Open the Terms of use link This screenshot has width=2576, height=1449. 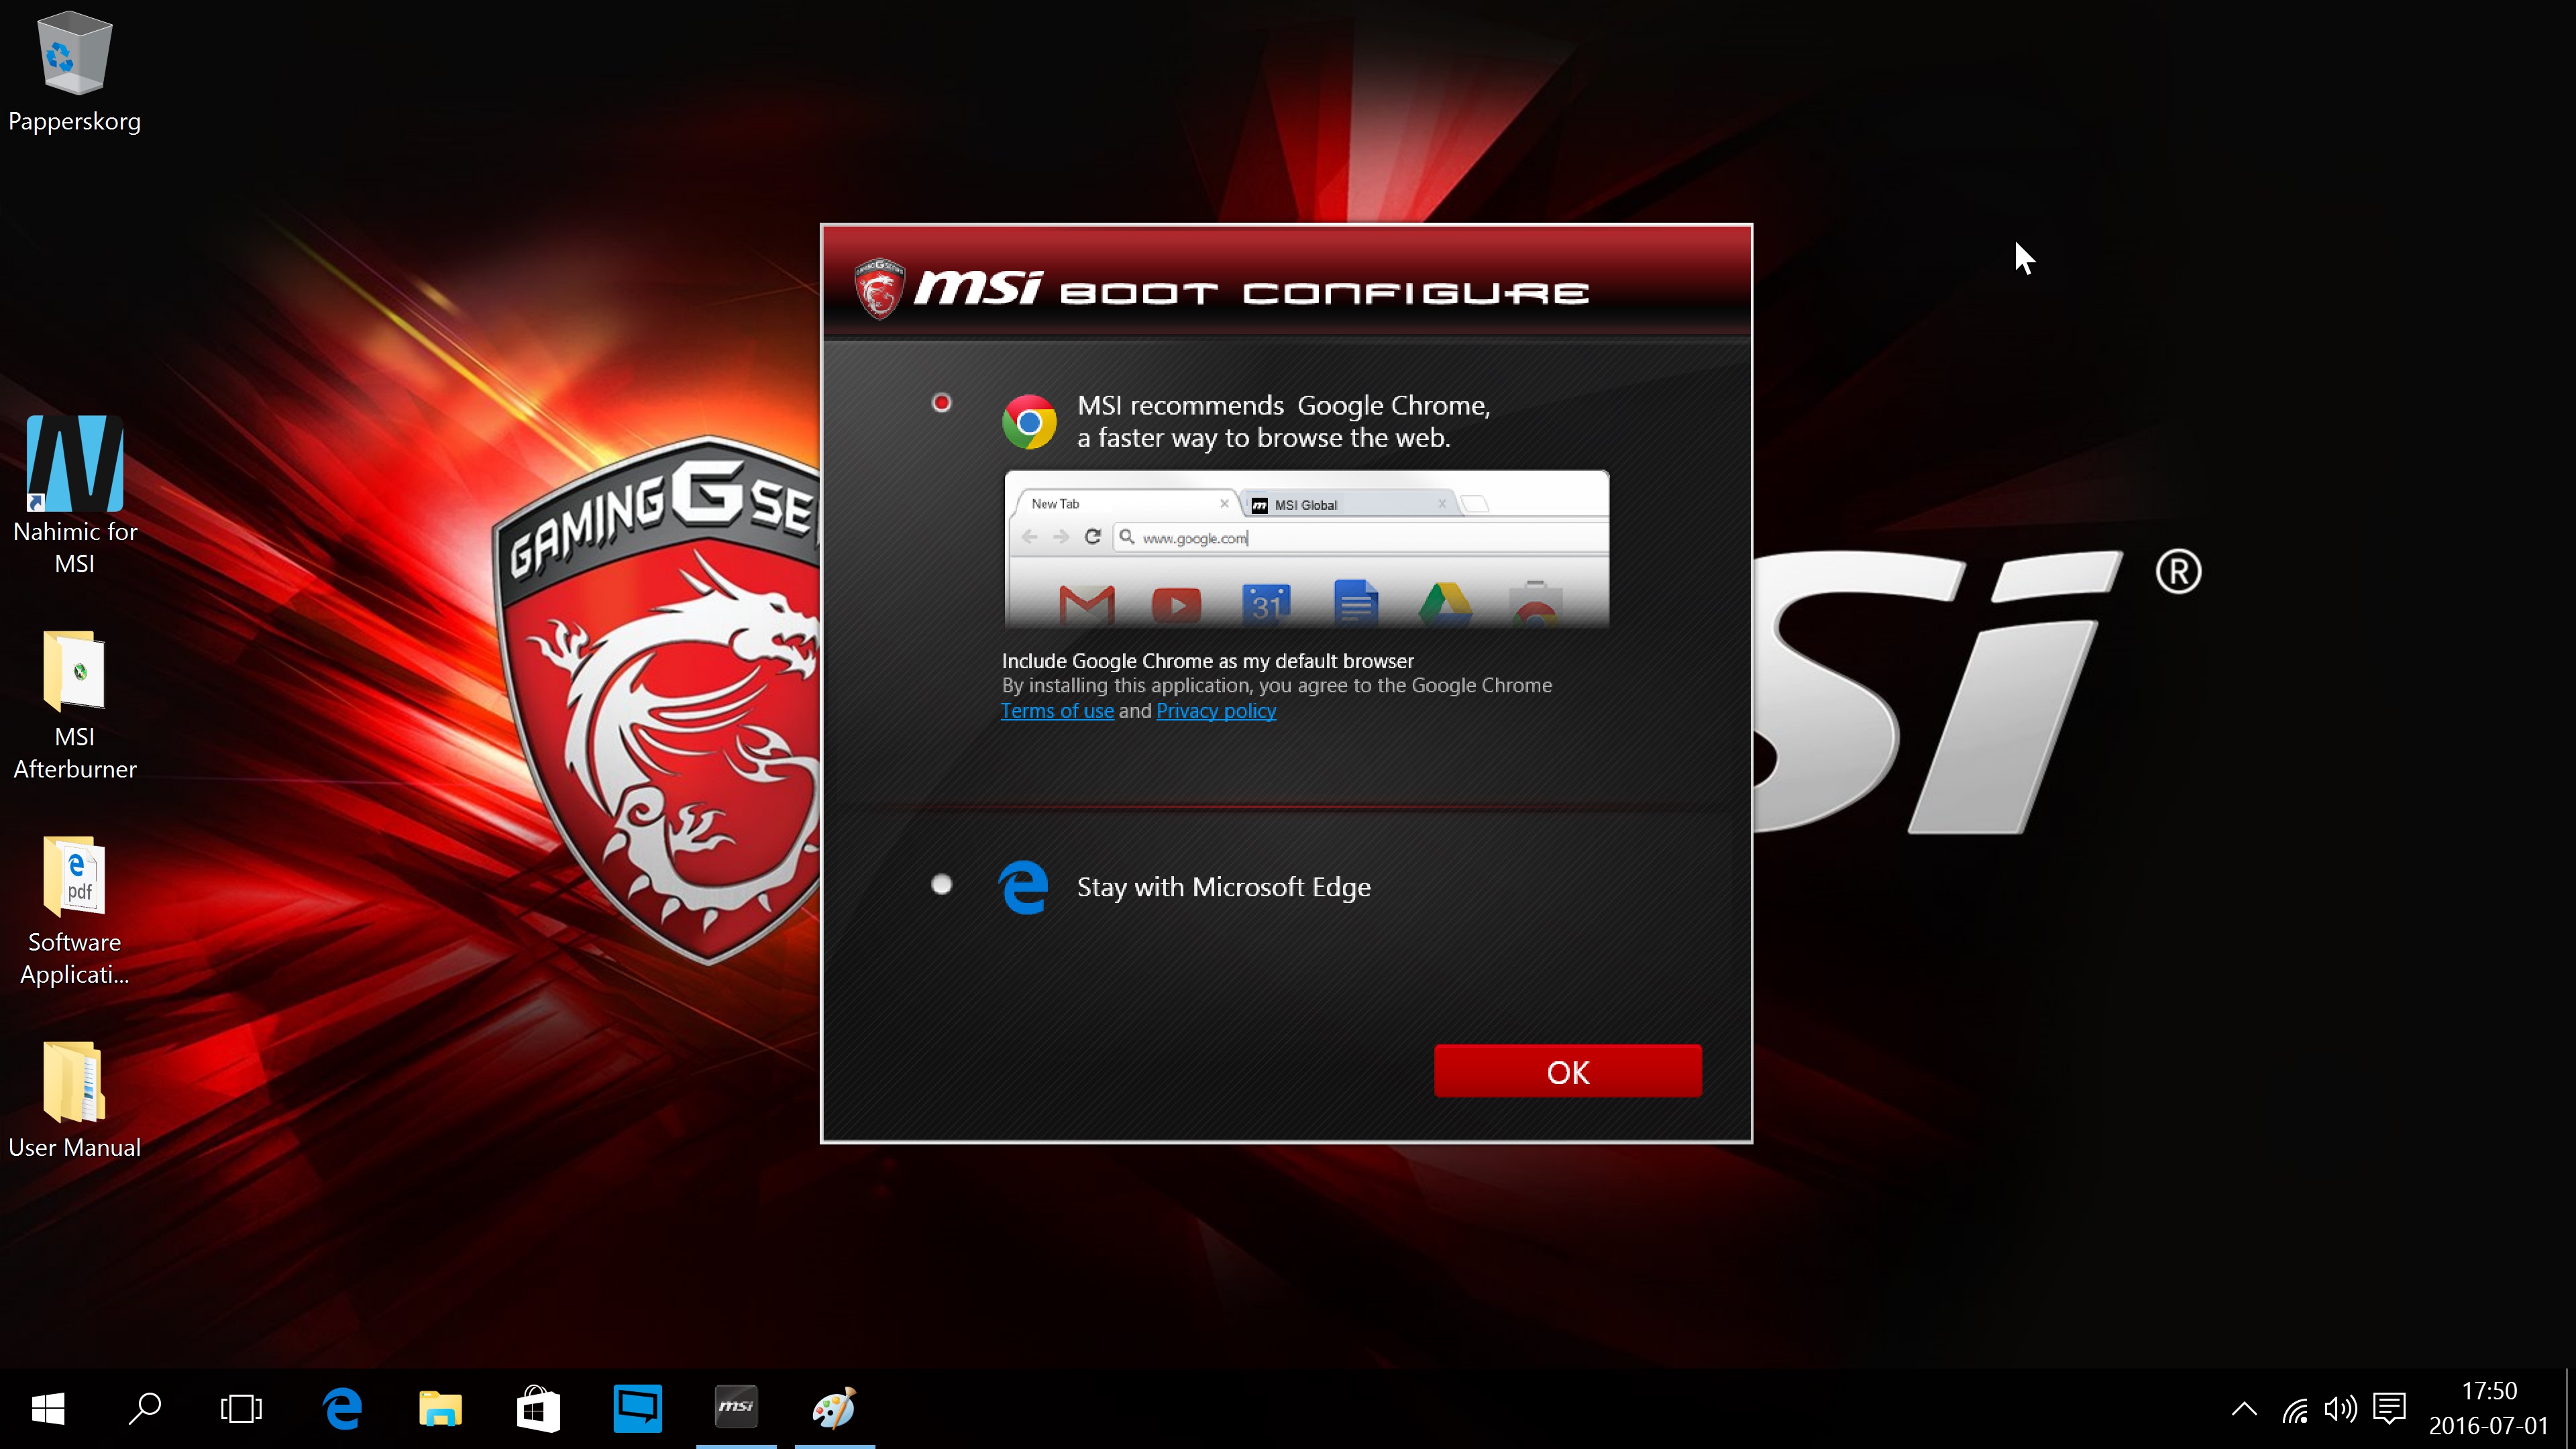coord(1057,711)
